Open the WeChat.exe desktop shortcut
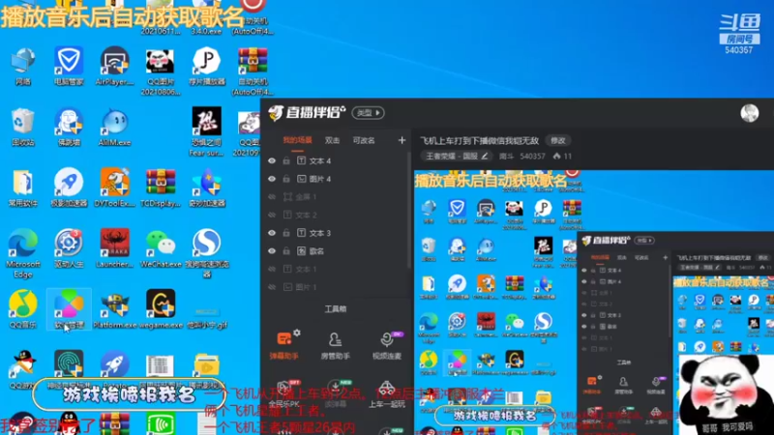Viewport: 774px width, 435px height. [x=161, y=249]
